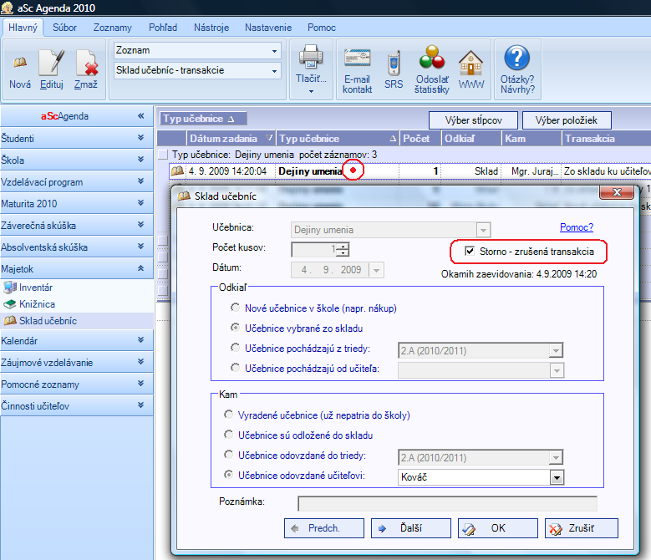This screenshot has width=651, height=560.
Task: Click the Sklad učebníc dialog title icon
Action: [x=184, y=196]
